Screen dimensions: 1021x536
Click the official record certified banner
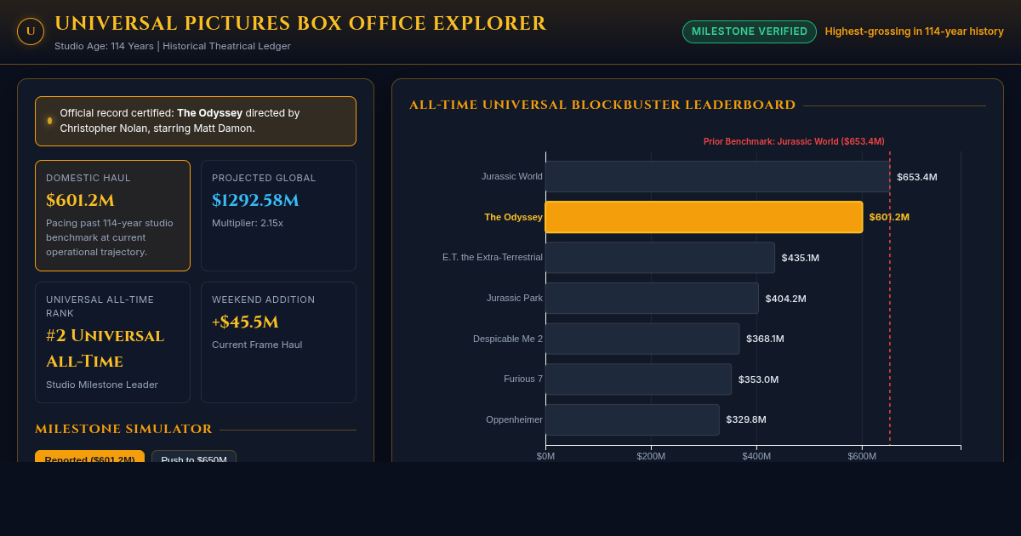pos(196,121)
